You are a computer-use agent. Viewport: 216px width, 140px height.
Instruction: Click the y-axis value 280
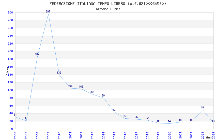click(10, 20)
